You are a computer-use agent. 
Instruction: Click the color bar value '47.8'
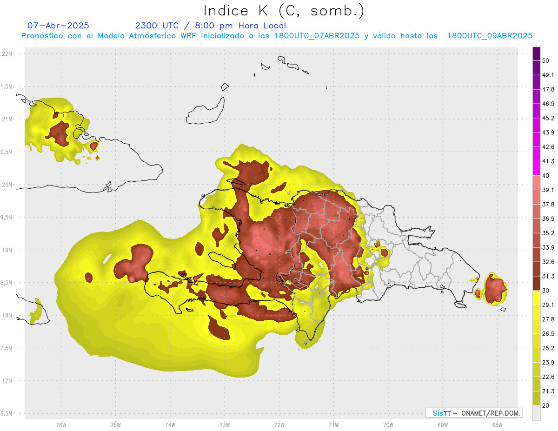pos(548,89)
